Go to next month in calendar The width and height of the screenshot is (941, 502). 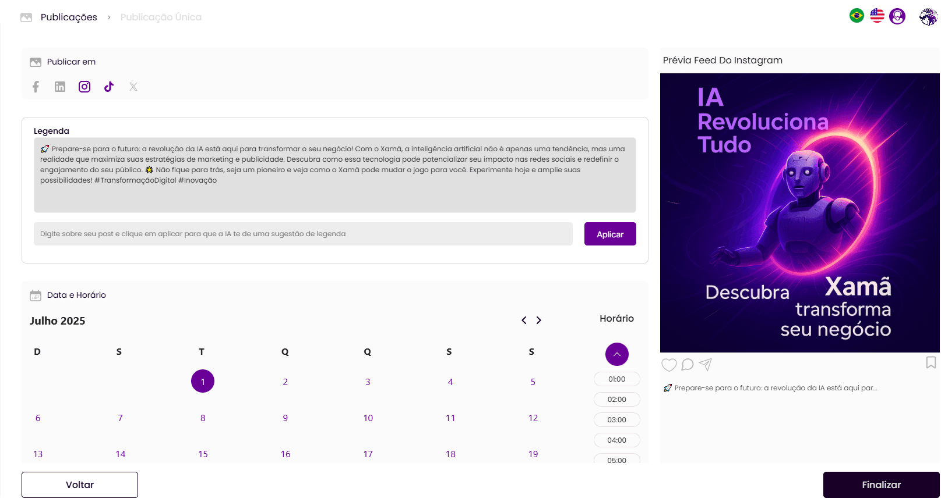(x=539, y=321)
